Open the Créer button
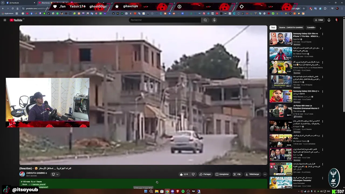 [x=319, y=20]
